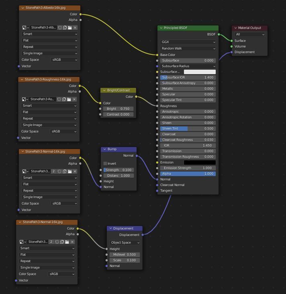Click Displacement Scale field 0.100

(x=125, y=260)
